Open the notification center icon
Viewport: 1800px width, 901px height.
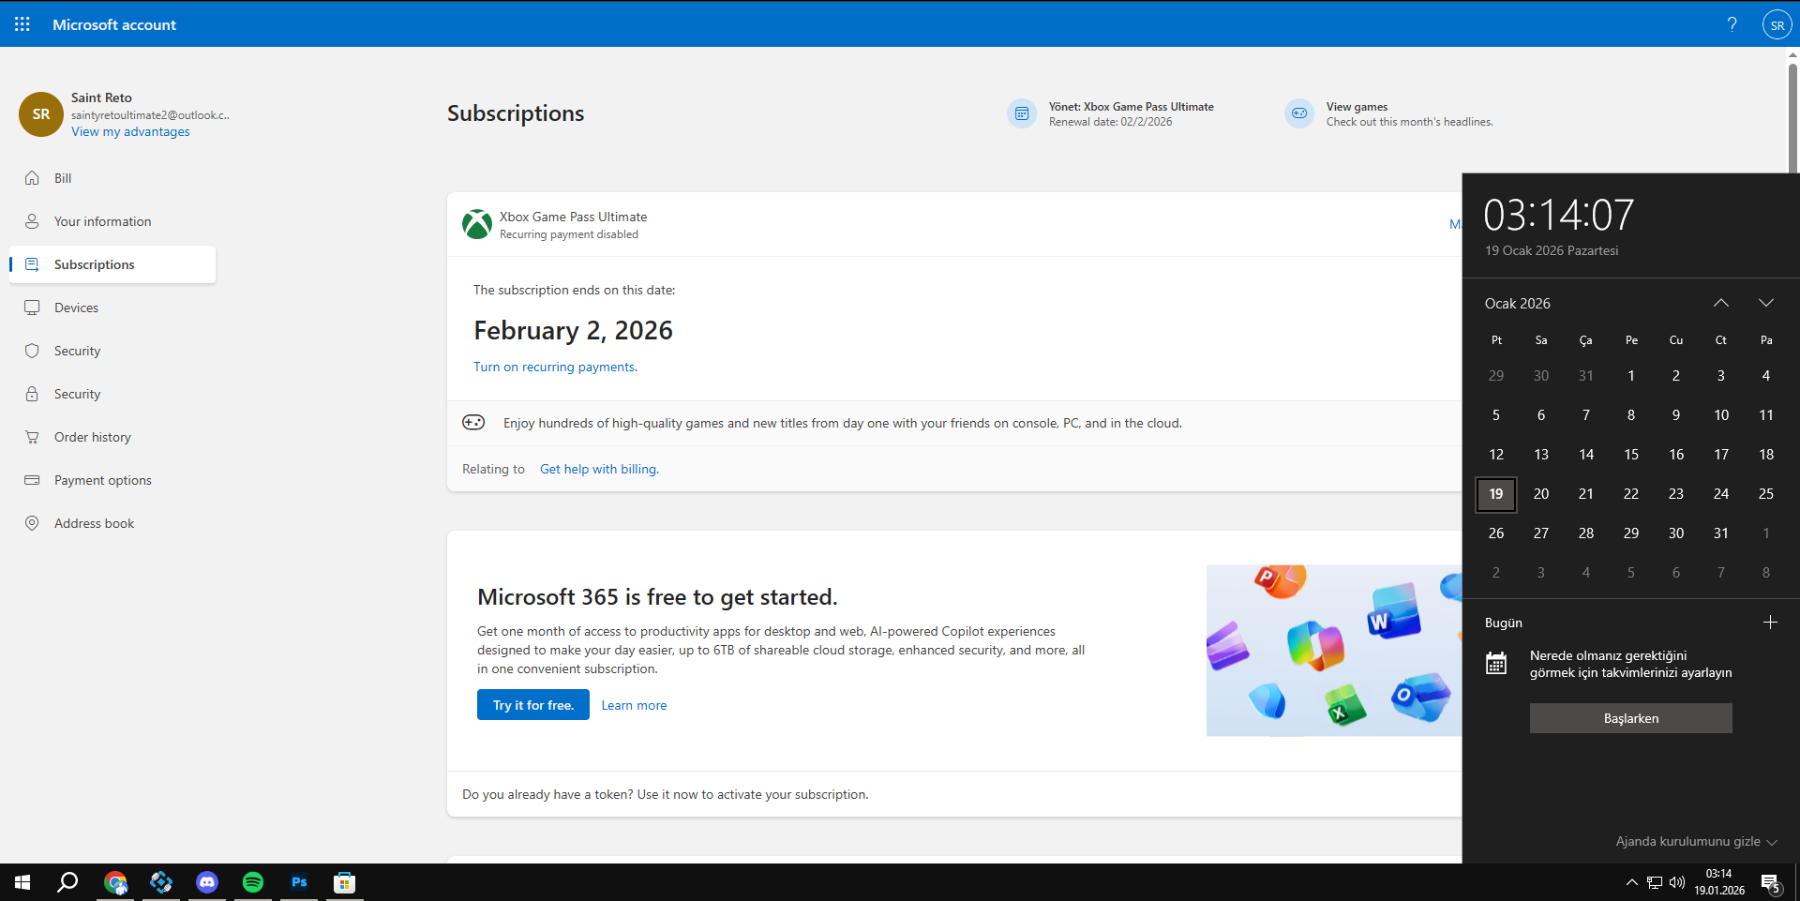click(1771, 883)
